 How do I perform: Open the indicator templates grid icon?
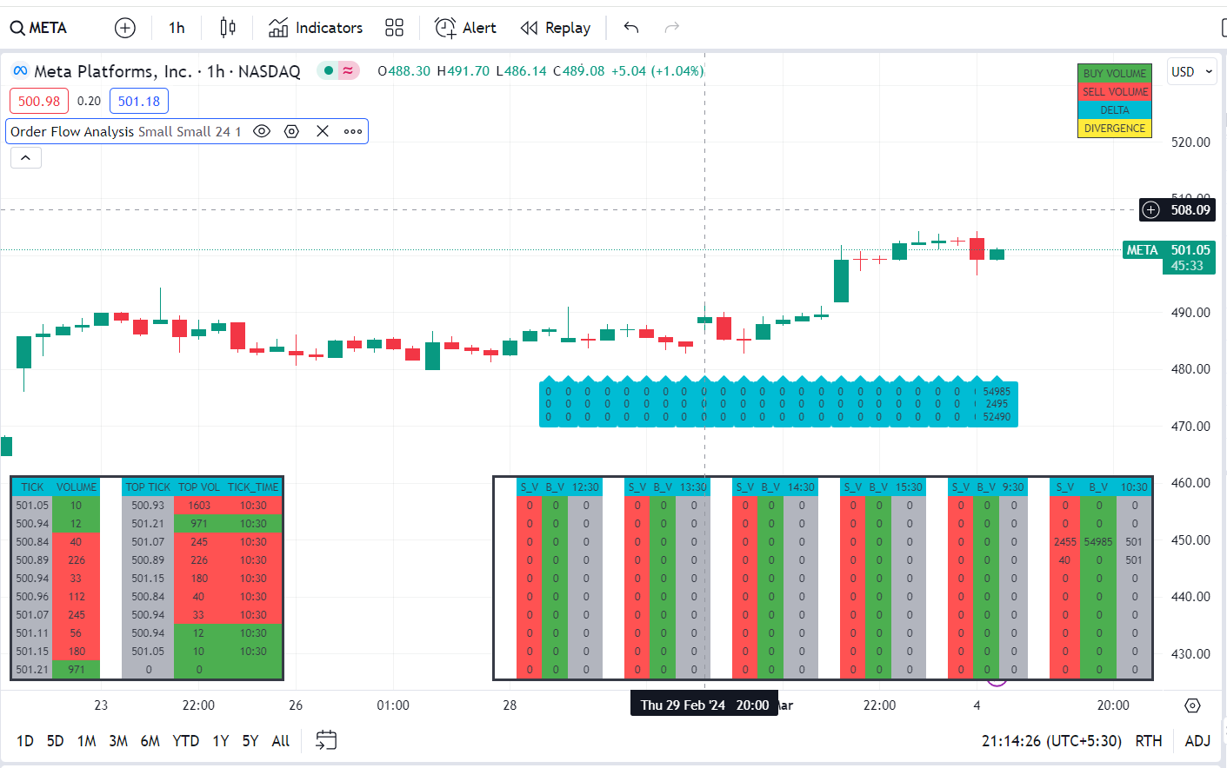coord(394,28)
